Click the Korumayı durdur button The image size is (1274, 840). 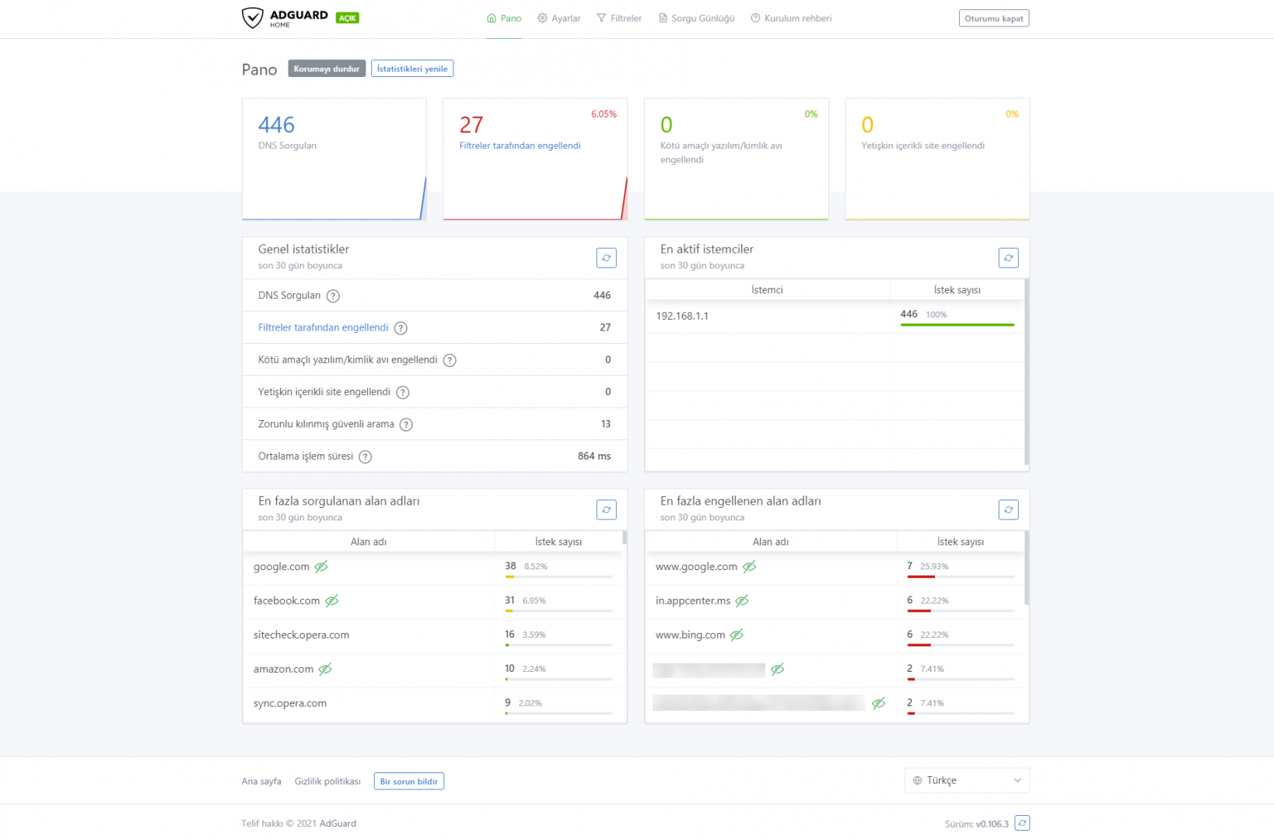(327, 69)
